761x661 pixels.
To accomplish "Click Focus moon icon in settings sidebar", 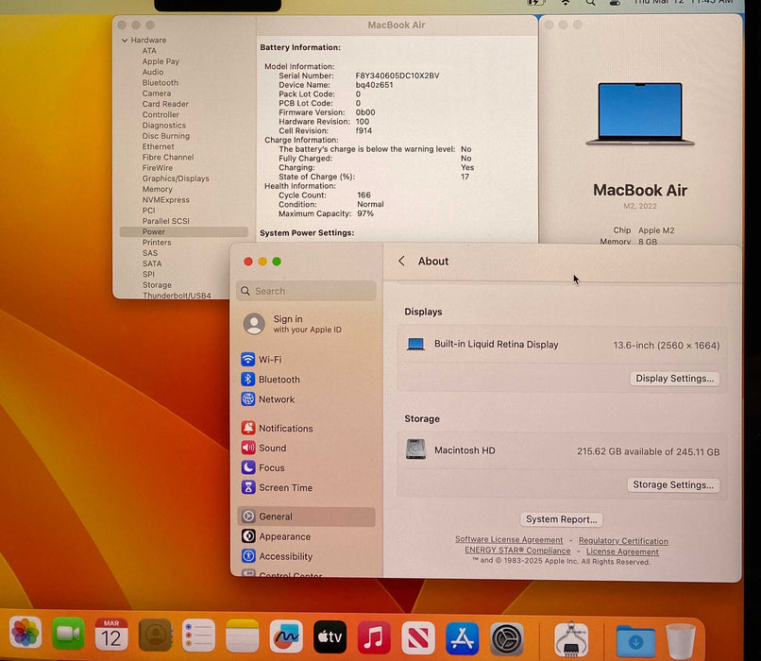I will (248, 467).
